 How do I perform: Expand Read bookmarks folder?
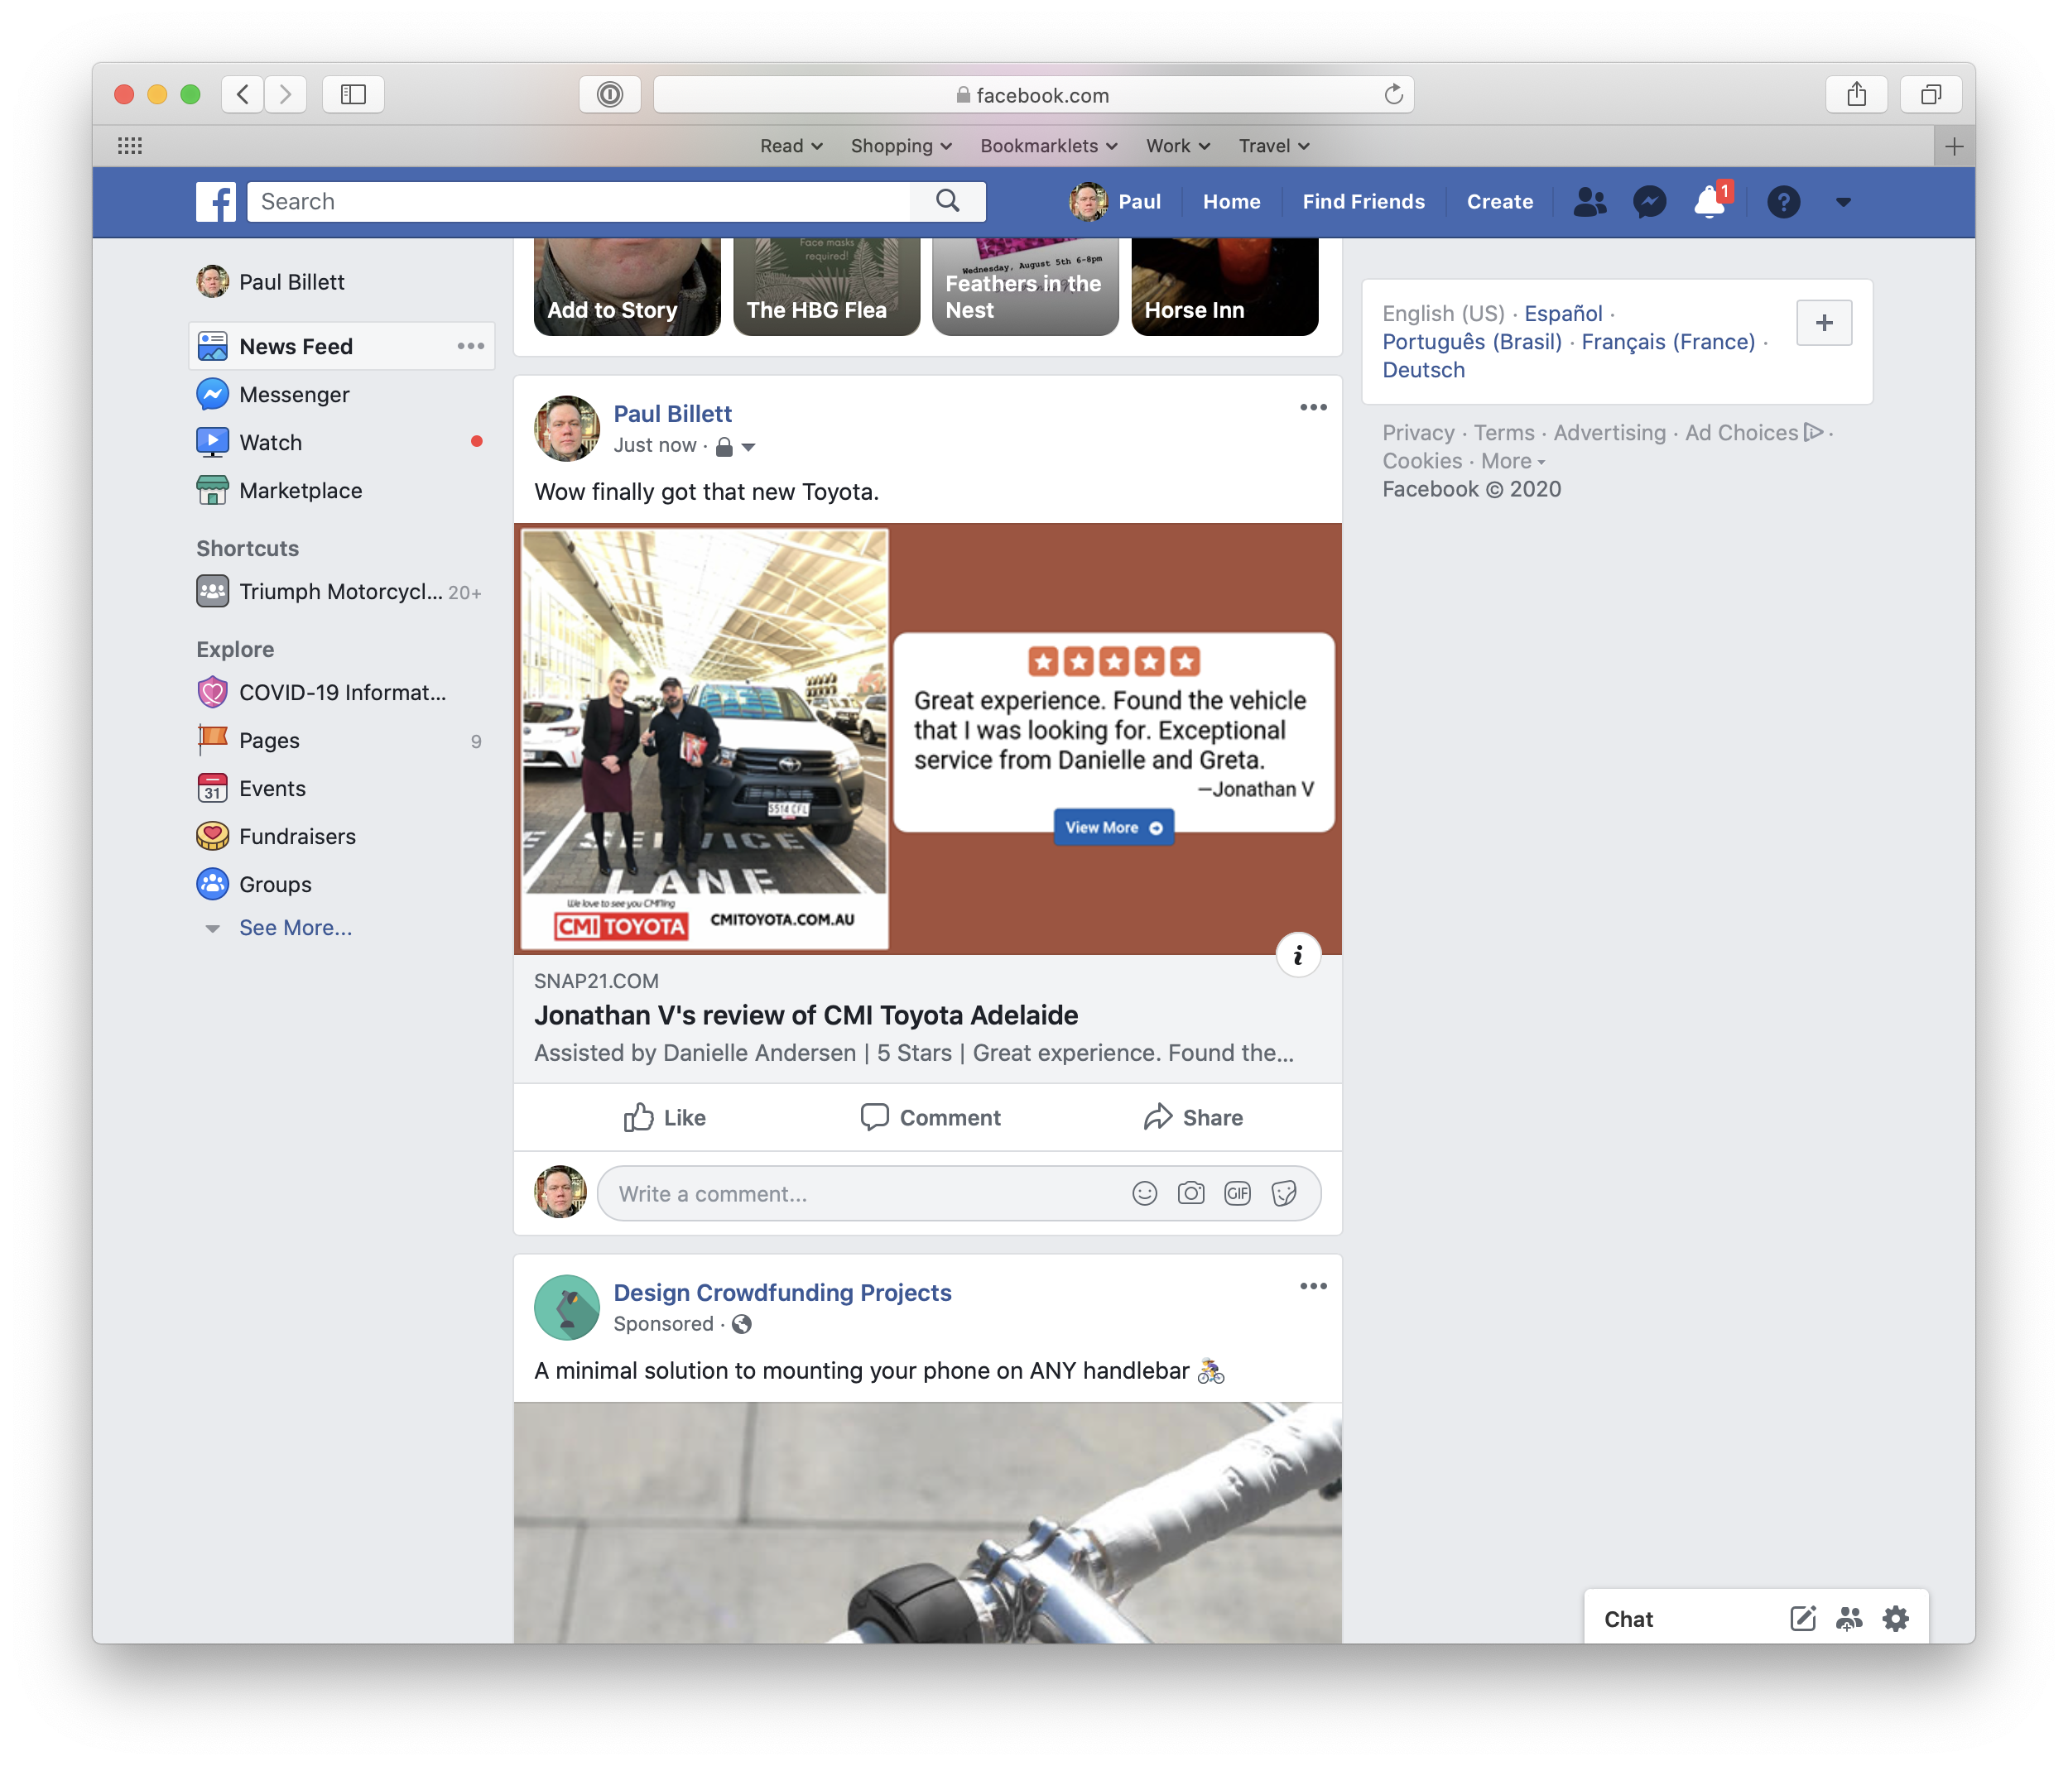(x=791, y=146)
